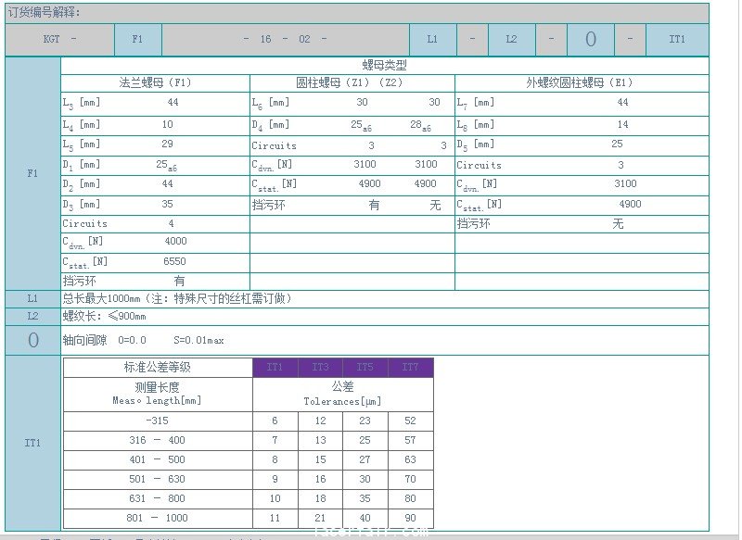Select the 螺纹长 ≤900mm row

(x=104, y=316)
